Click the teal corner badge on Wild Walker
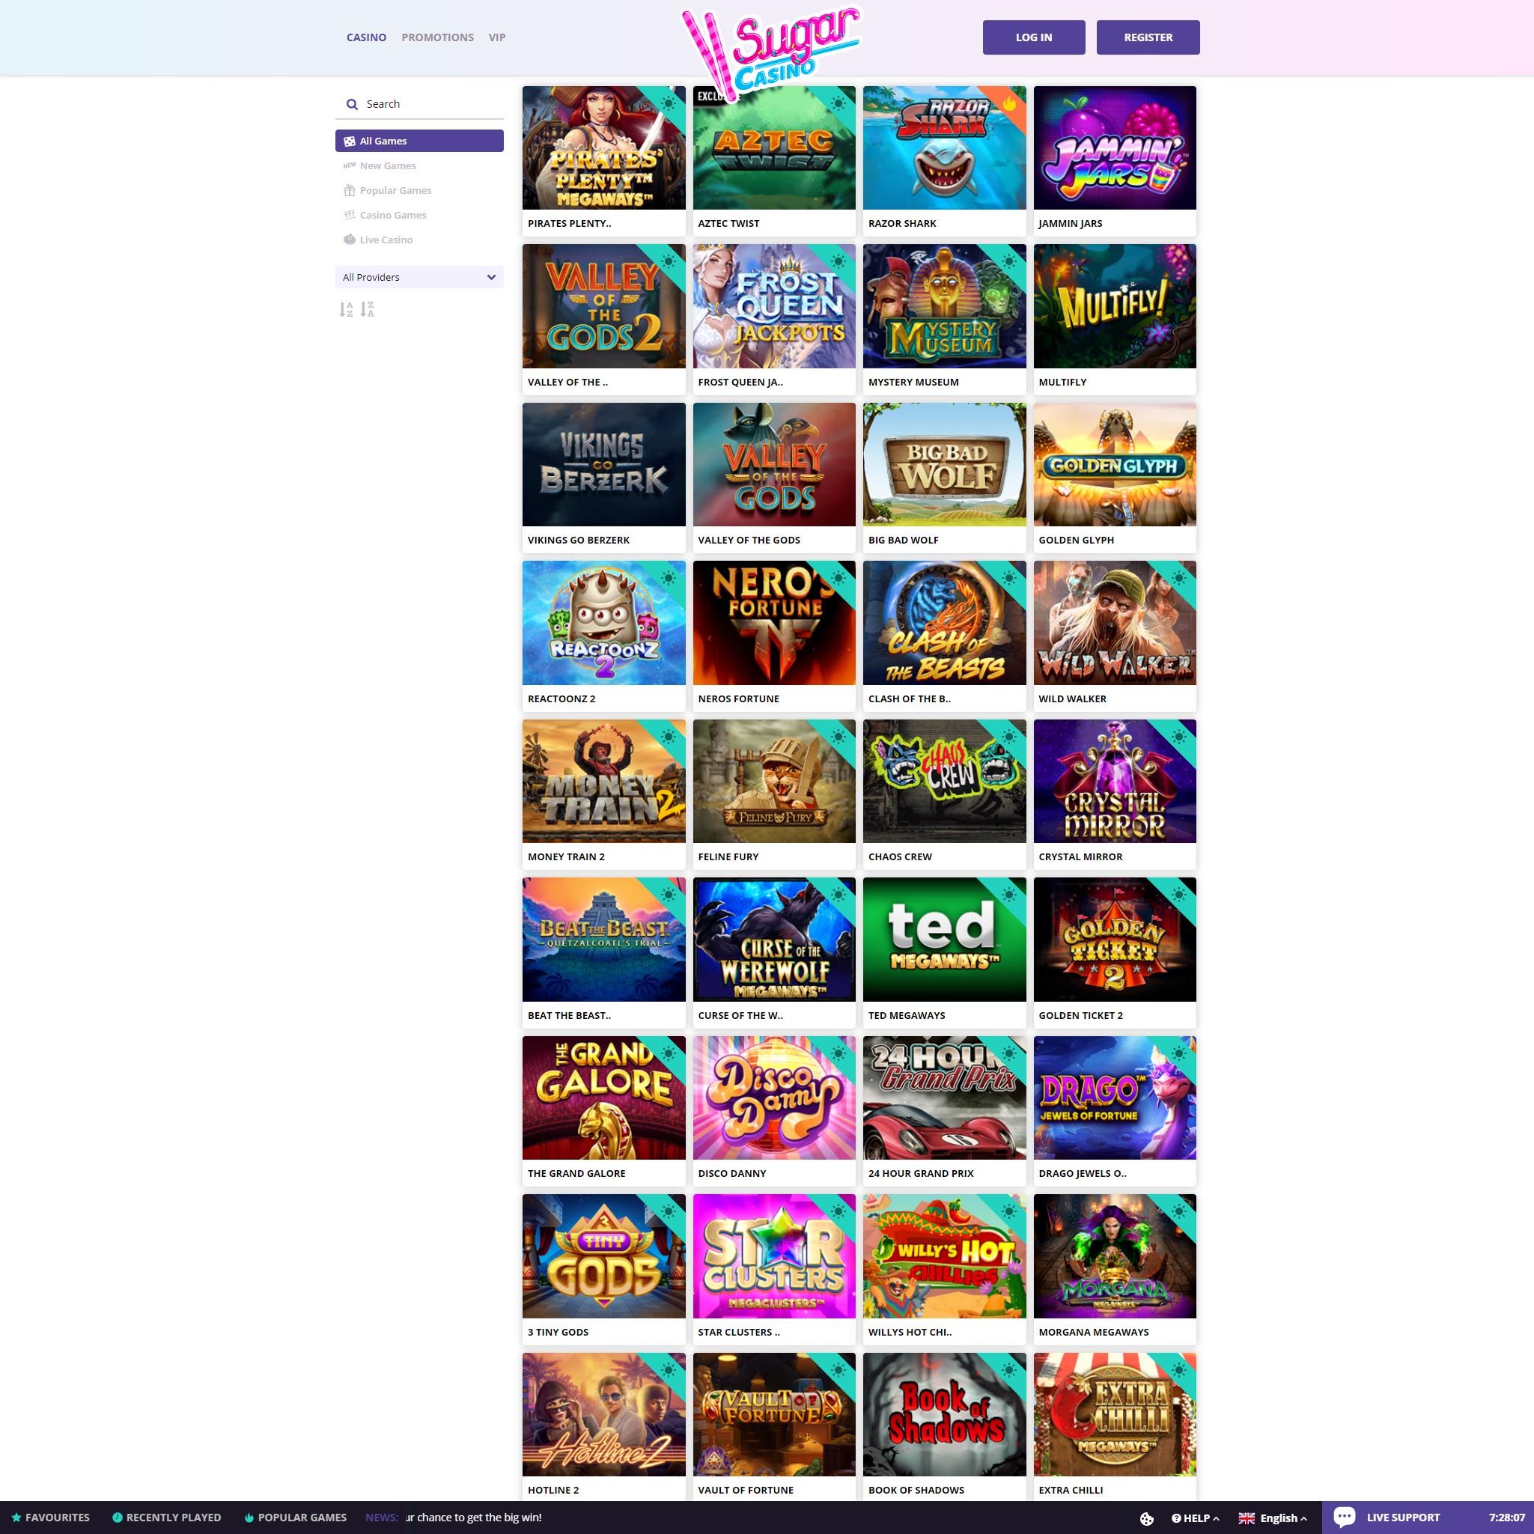The image size is (1534, 1534). click(1179, 578)
